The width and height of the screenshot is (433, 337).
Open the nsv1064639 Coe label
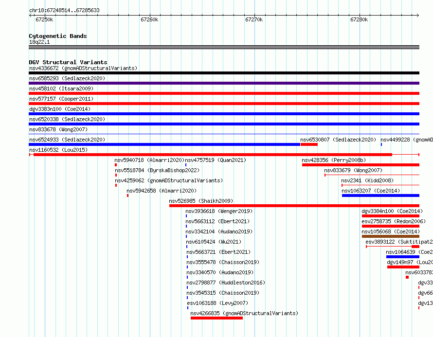point(409,252)
